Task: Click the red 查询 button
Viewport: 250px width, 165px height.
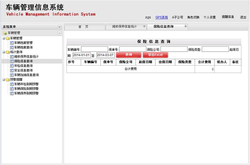Action: coord(128,55)
